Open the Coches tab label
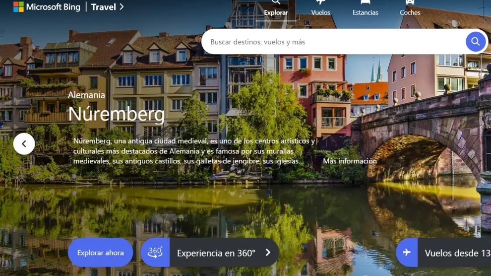Screen dimensions: 491x276 click(410, 12)
